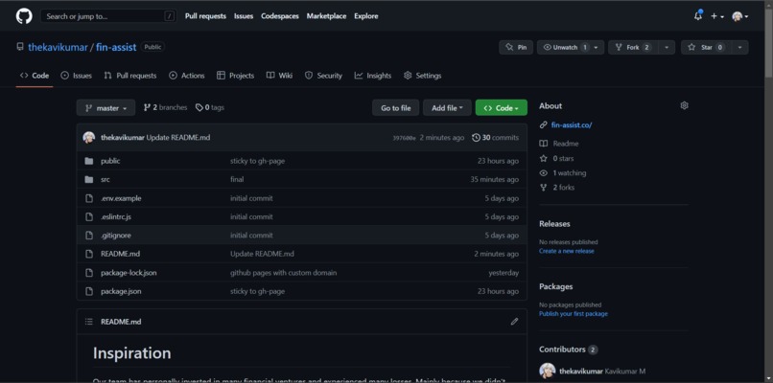The width and height of the screenshot is (773, 383).
Task: Click the README edit pencil icon
Action: coord(514,322)
